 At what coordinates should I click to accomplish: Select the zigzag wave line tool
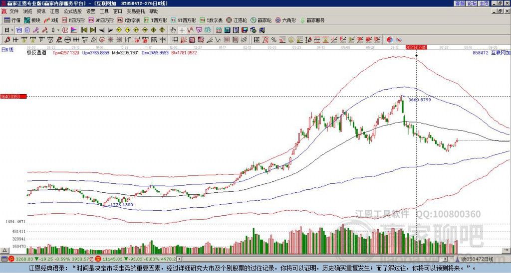tap(218, 40)
